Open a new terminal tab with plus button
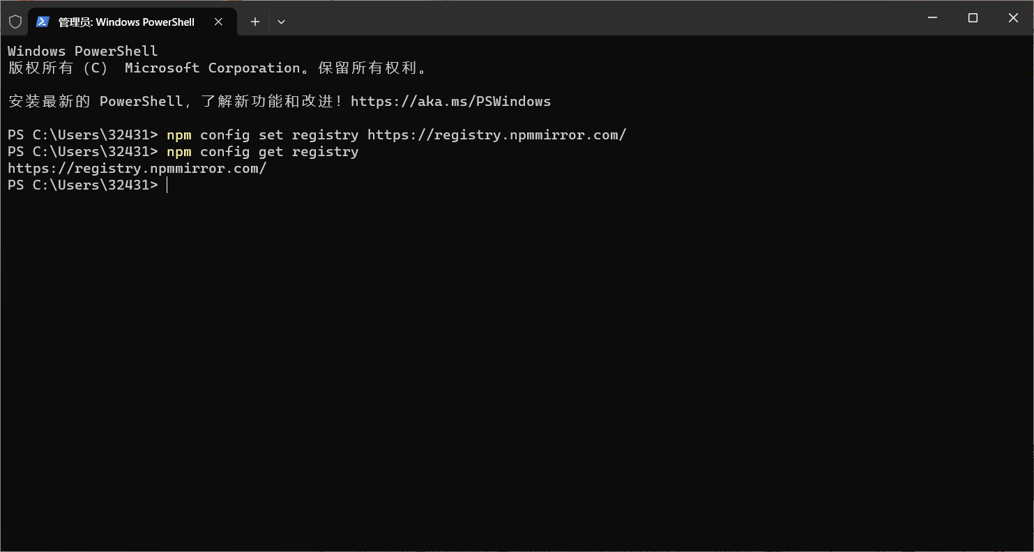Viewport: 1034px width, 552px height. tap(254, 22)
